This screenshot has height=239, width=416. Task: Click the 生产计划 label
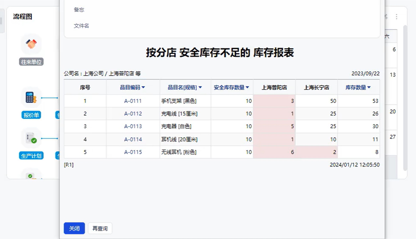pyautogui.click(x=31, y=156)
